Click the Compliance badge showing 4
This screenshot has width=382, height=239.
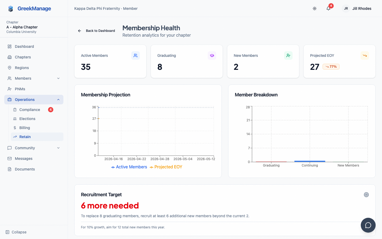tap(51, 110)
